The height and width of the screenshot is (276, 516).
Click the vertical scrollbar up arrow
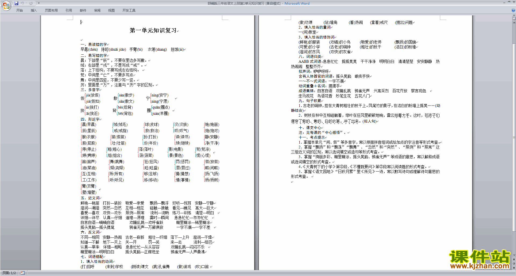click(x=514, y=22)
